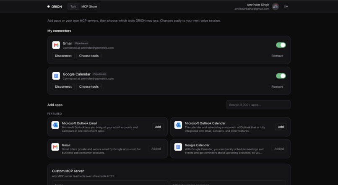Image resolution: width=338 pixels, height=185 pixels.
Task: Choose tools for Google Calendar
Action: pyautogui.click(x=89, y=87)
